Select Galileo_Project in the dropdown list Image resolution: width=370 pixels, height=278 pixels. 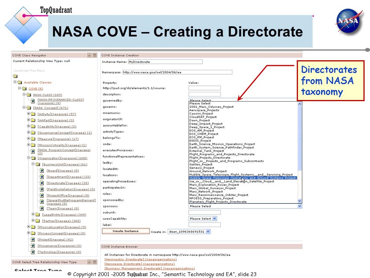pos(201,164)
